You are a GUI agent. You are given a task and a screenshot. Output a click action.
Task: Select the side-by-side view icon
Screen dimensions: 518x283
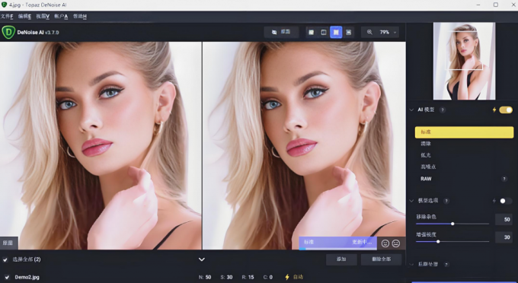(336, 32)
